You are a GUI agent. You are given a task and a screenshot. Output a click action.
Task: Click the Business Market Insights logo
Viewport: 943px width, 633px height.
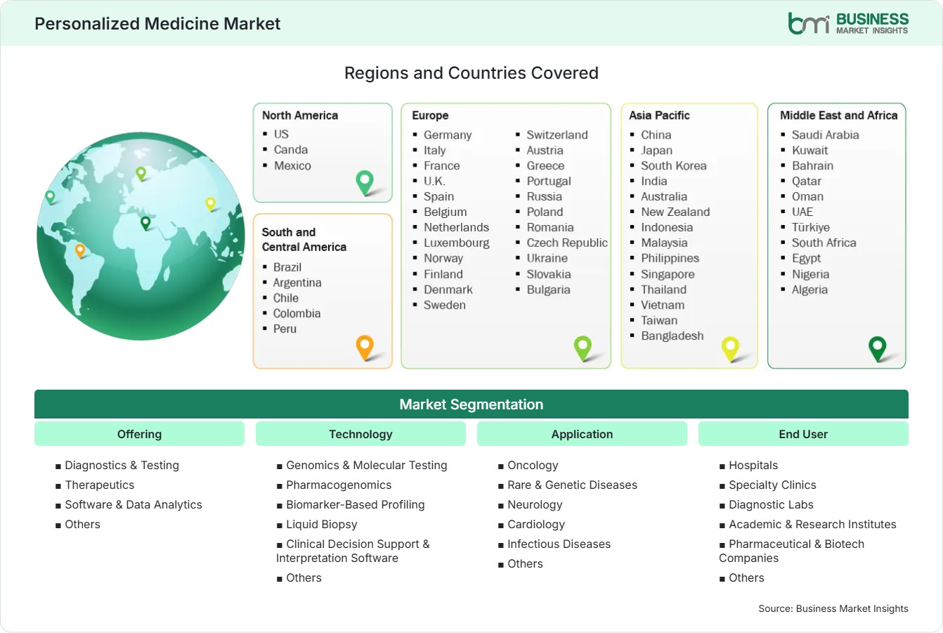tap(848, 23)
